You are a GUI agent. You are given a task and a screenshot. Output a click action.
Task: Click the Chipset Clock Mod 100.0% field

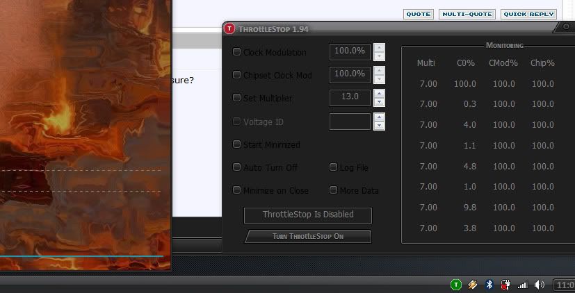point(350,75)
